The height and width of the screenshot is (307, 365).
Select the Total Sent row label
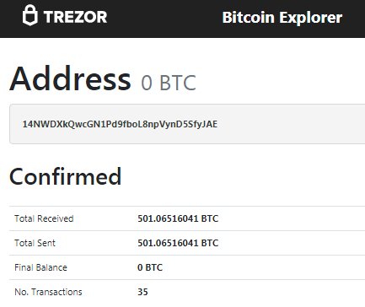click(35, 243)
